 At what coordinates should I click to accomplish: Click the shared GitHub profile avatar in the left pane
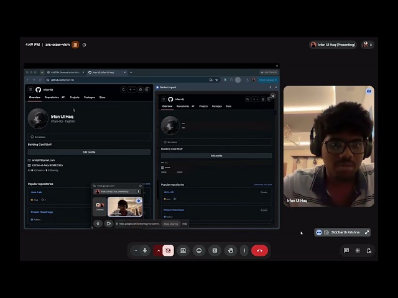[38, 119]
